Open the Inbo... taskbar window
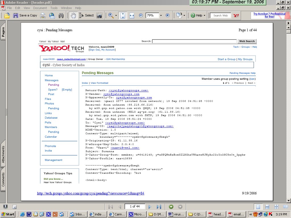The width and height of the screenshot is (291, 218). [x=78, y=214]
